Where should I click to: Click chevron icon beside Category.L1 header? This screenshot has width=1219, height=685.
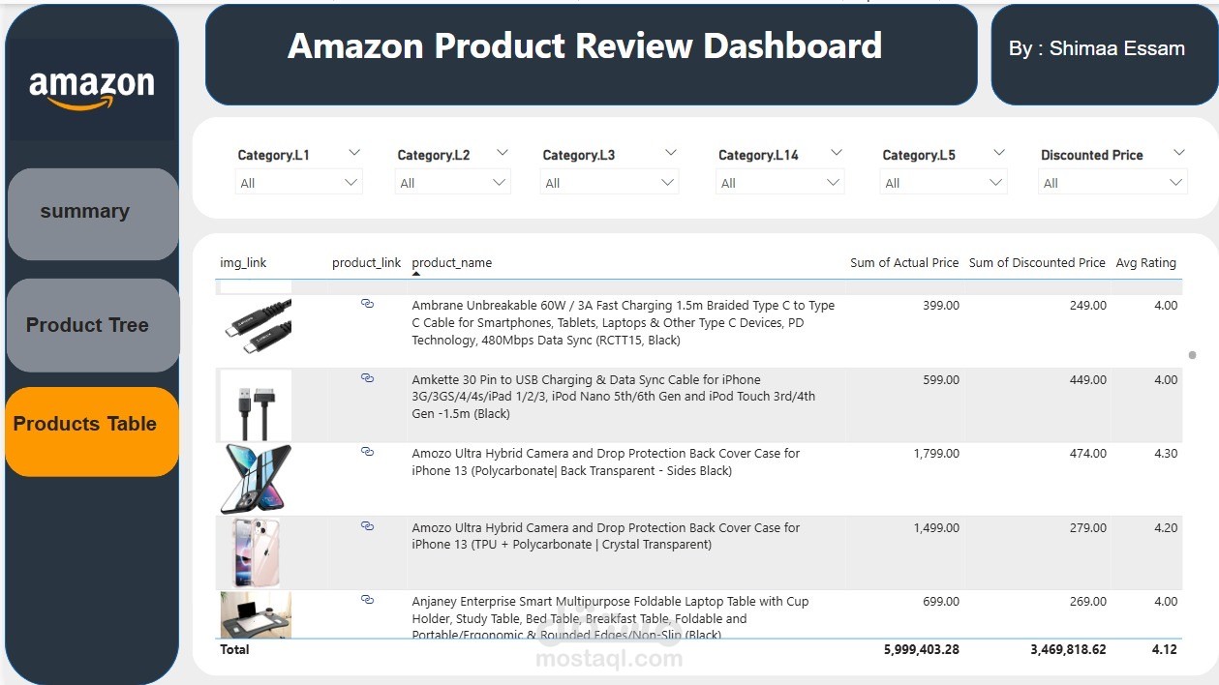pyautogui.click(x=354, y=153)
